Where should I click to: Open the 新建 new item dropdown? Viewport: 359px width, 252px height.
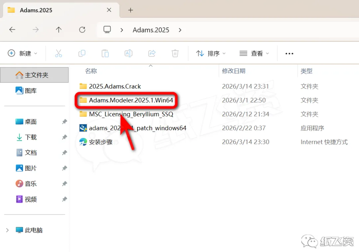pyautogui.click(x=23, y=53)
